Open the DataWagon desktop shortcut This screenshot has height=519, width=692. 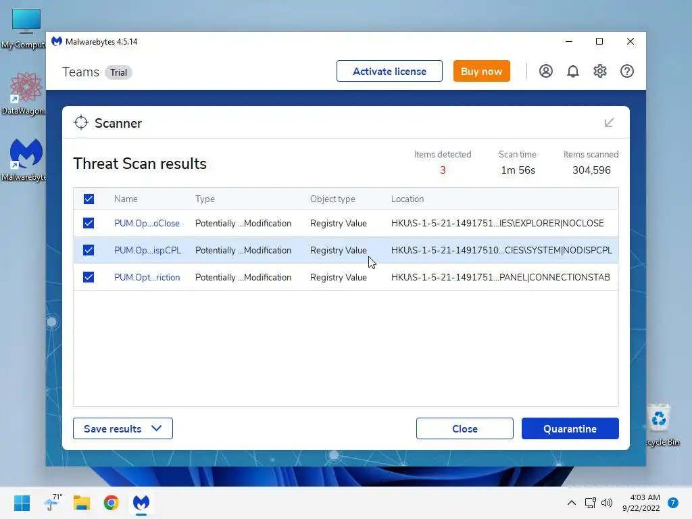tap(24, 93)
